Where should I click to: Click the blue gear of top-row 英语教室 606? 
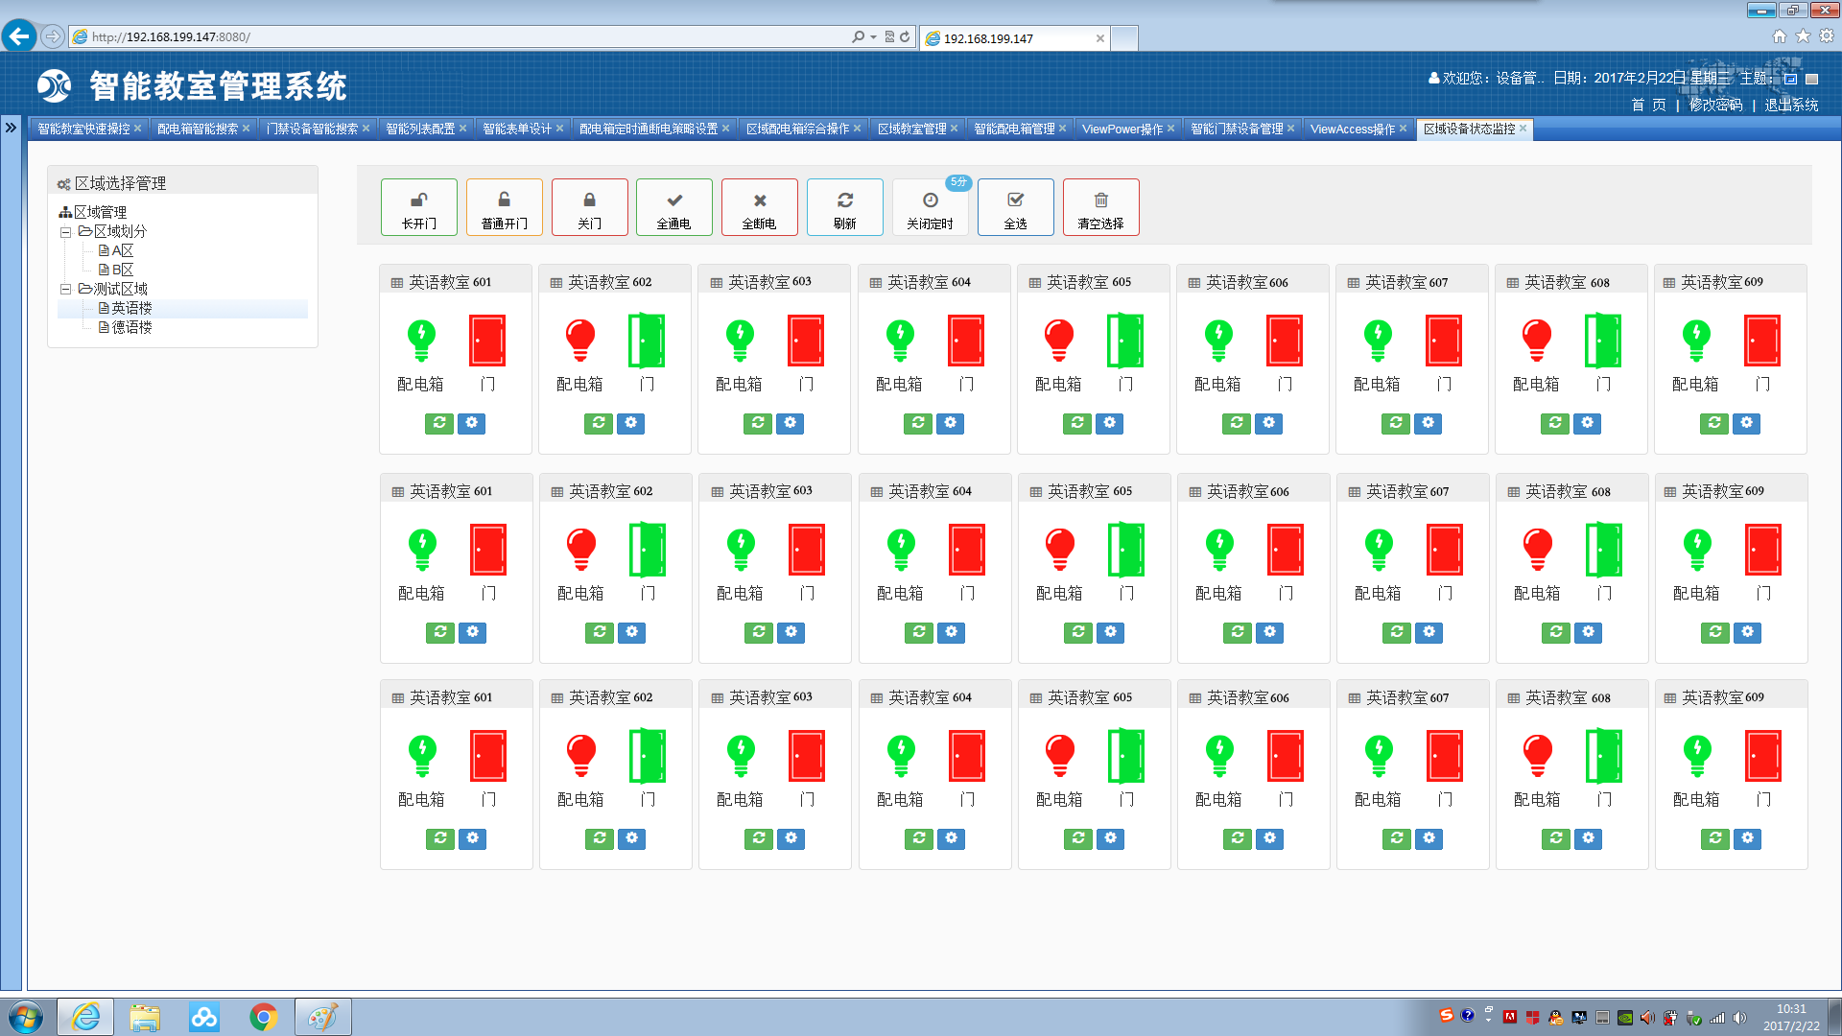pyautogui.click(x=1269, y=423)
